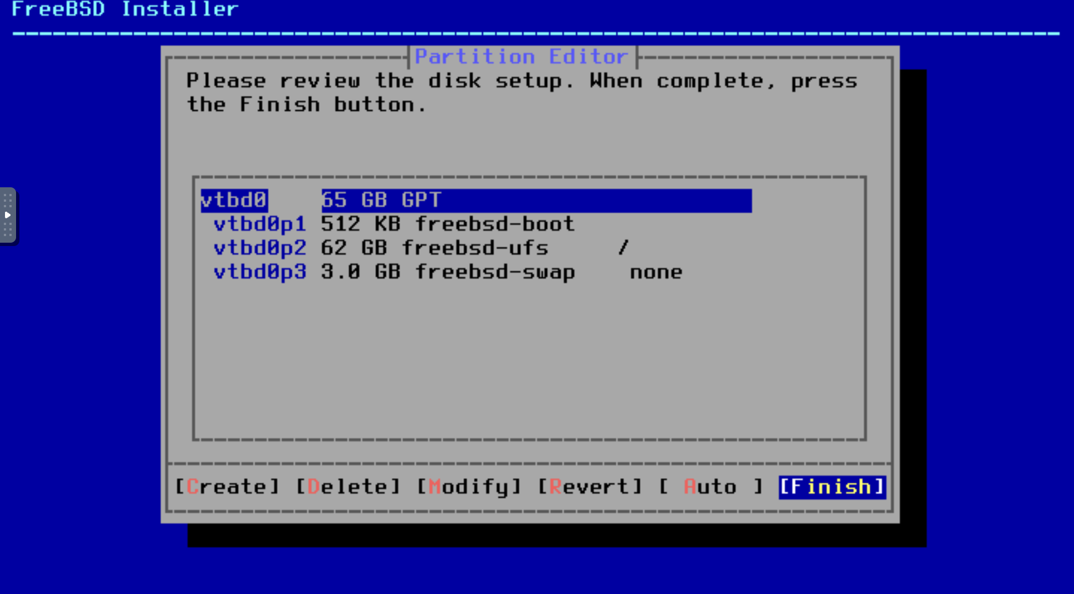
Task: Click the FreeBSD Installer header text
Action: [x=125, y=9]
